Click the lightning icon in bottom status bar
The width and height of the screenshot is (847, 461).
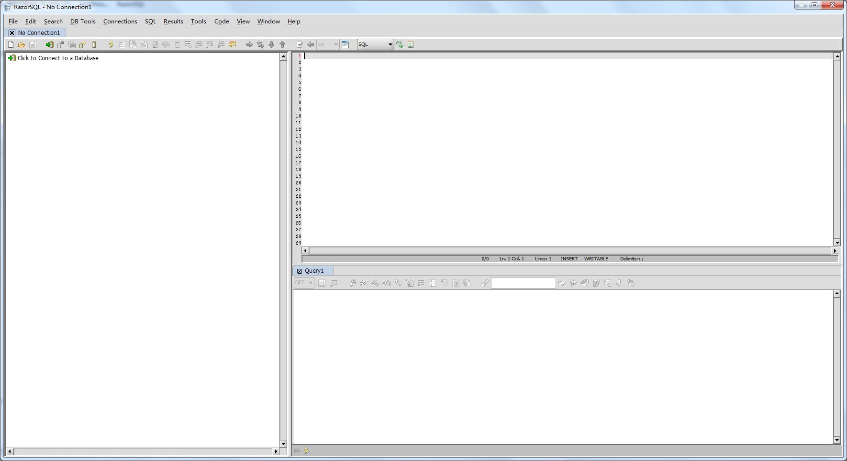click(x=306, y=450)
